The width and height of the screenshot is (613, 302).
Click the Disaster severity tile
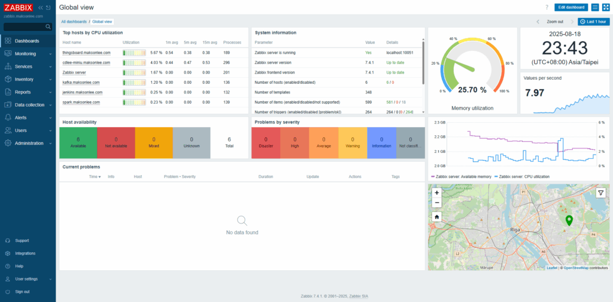266,143
